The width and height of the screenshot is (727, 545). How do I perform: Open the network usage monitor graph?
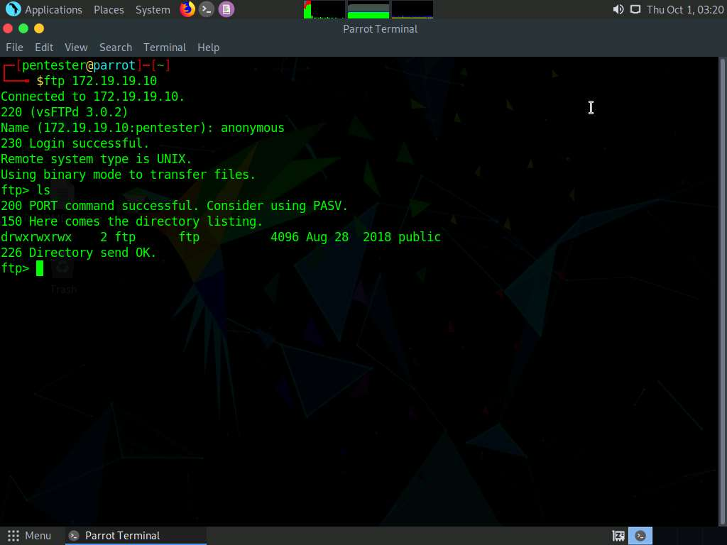click(x=412, y=10)
